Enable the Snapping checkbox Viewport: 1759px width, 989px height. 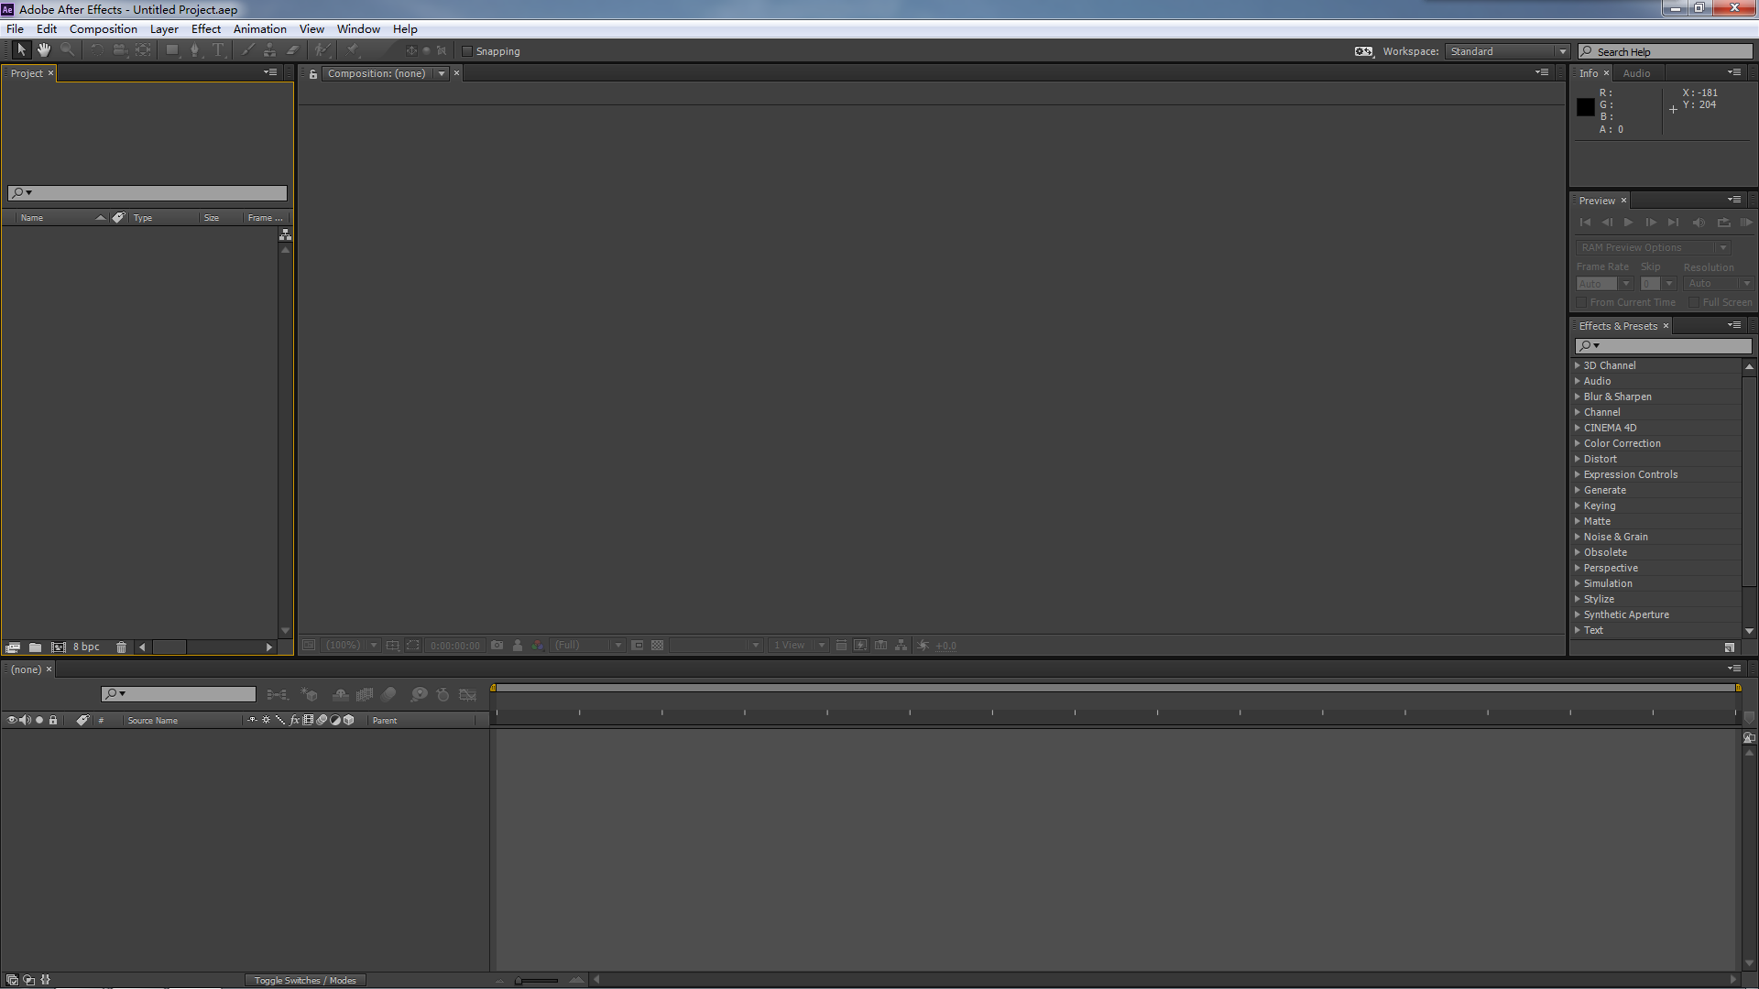(467, 51)
